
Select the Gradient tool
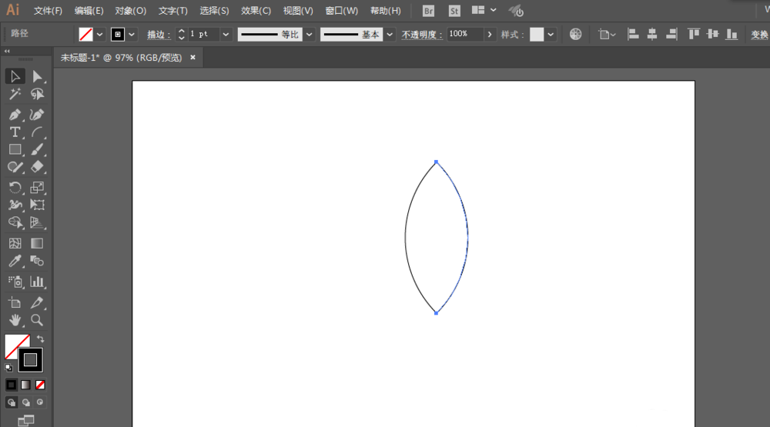pyautogui.click(x=37, y=243)
